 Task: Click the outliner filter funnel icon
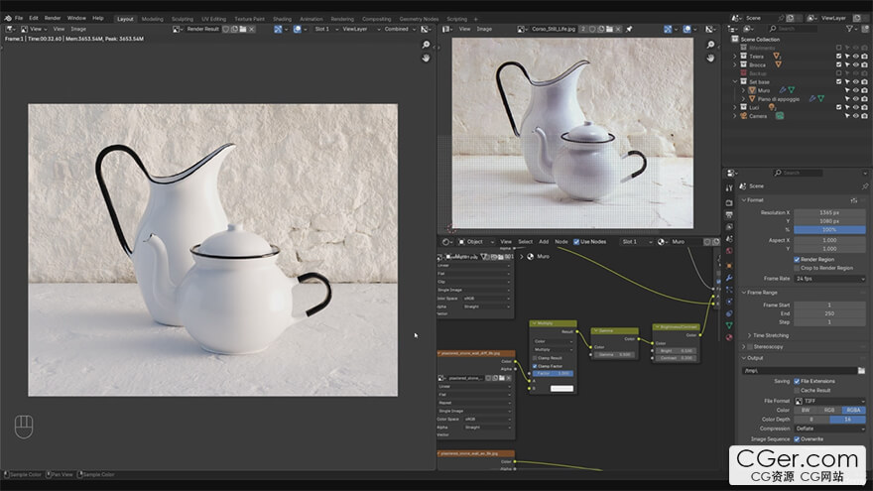(851, 29)
